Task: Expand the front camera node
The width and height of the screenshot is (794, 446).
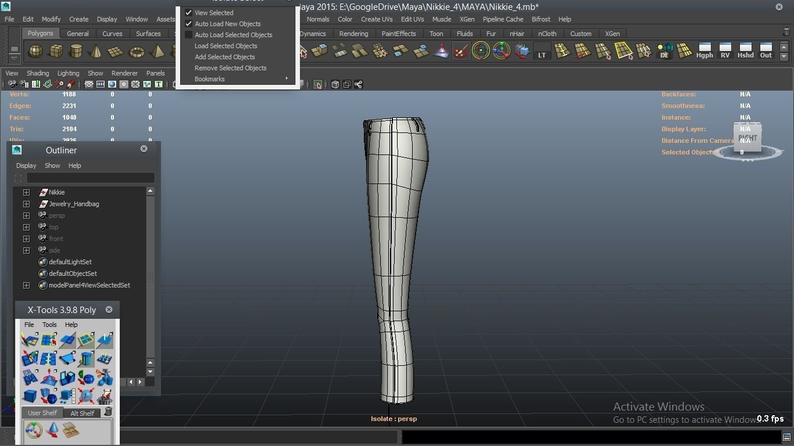Action: [x=26, y=239]
